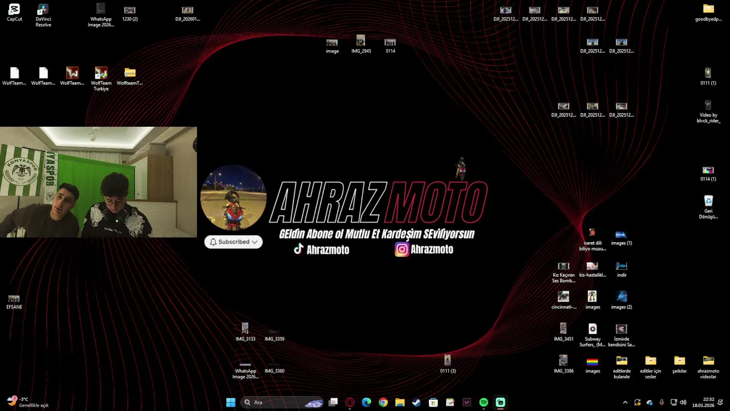Screen dimensions: 730x411
Task: Select the EFSANE desktop file
Action: tap(14, 302)
